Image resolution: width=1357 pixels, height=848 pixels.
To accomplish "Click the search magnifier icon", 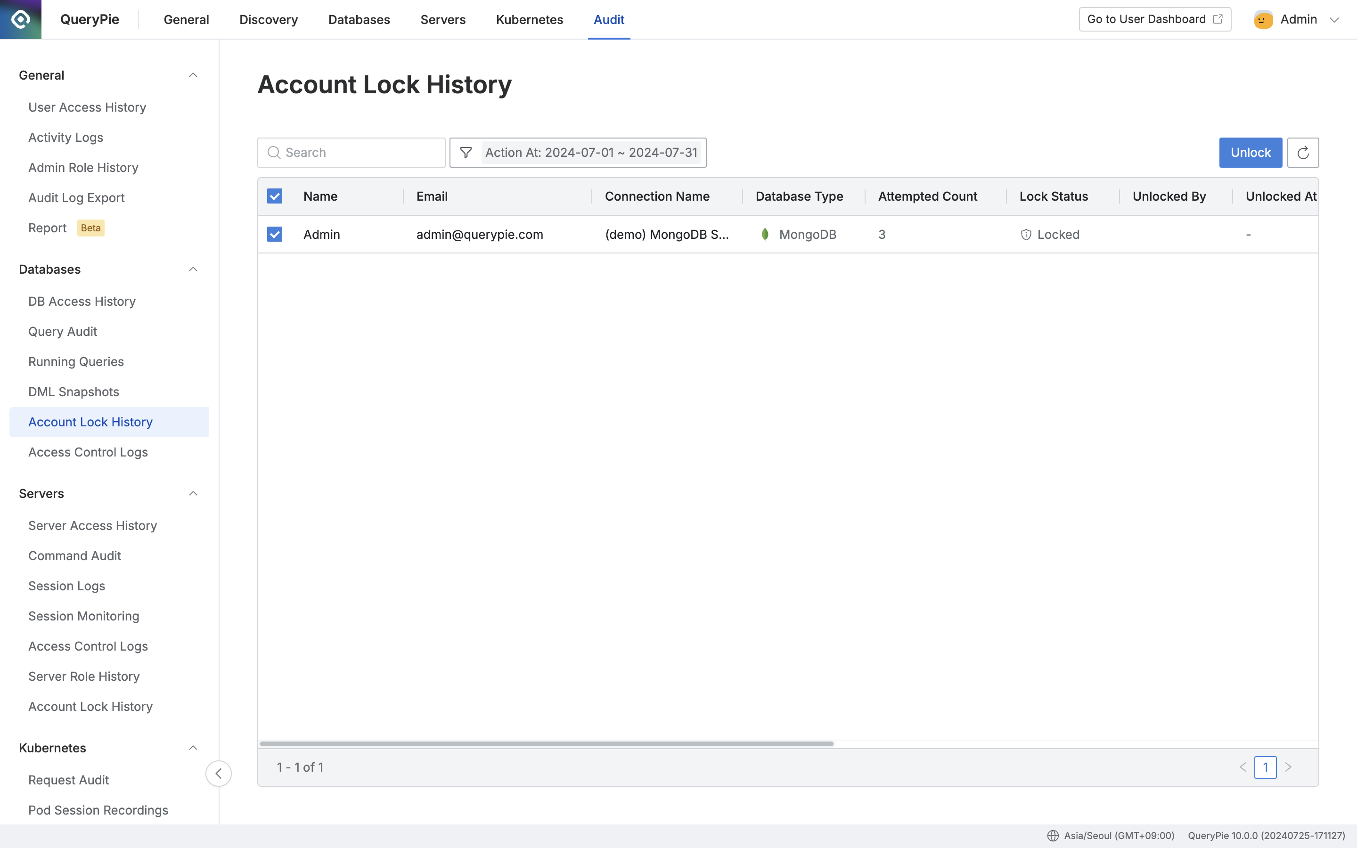I will [x=274, y=153].
